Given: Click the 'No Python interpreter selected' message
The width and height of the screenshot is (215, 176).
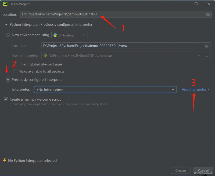Looking at the screenshot, I should tap(32, 160).
